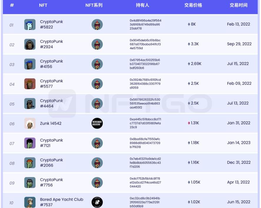The height and width of the screenshot is (208, 261).
Task: Click the Bored Ape Yacht Club collection icon
Action: click(97, 202)
